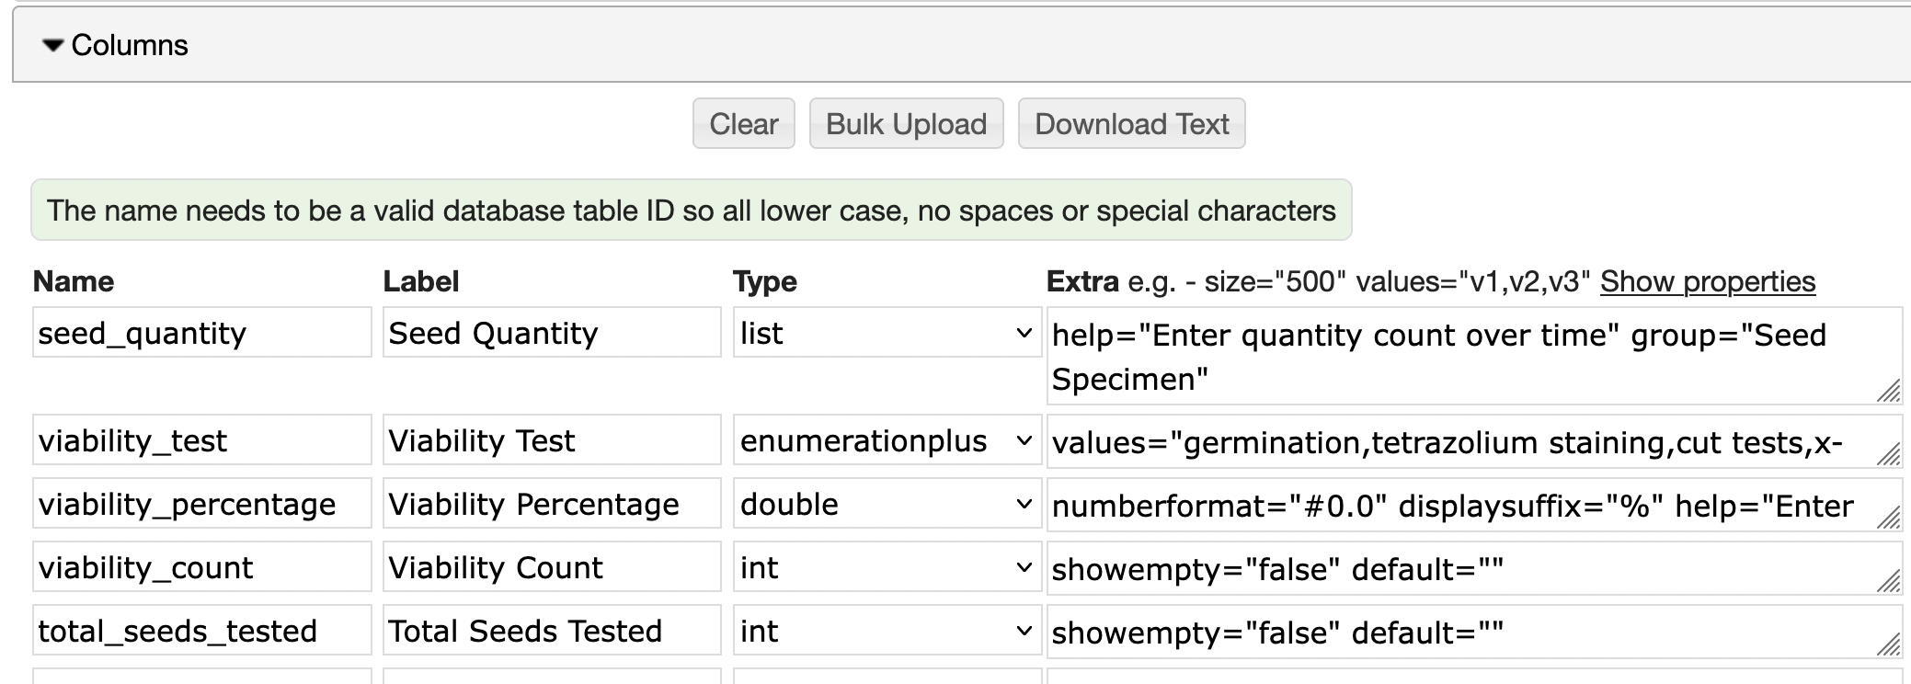Open the Show properties link
Image resolution: width=1911 pixels, height=684 pixels.
[1707, 281]
